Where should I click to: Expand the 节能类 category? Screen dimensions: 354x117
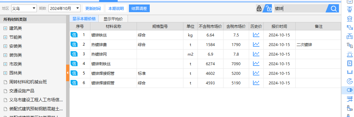[x=5, y=37]
